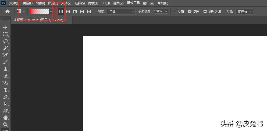
Task: Open the 模式 blend mode dropdown
Action: (121, 11)
